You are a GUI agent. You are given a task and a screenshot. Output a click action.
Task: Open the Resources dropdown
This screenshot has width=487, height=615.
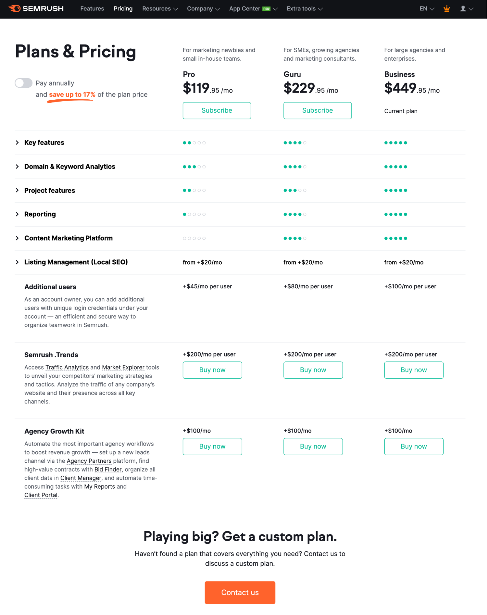click(x=157, y=9)
